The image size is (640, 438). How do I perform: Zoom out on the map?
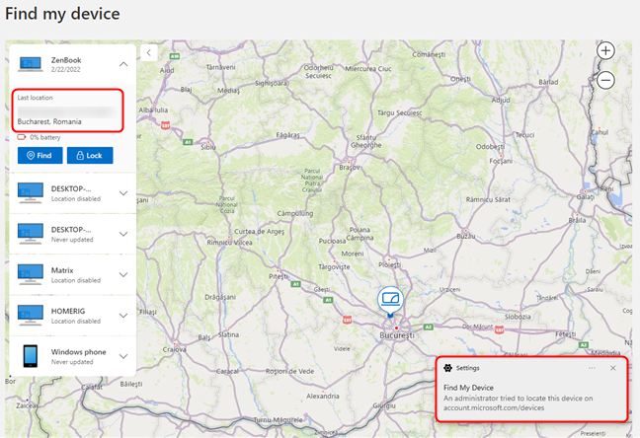[605, 80]
